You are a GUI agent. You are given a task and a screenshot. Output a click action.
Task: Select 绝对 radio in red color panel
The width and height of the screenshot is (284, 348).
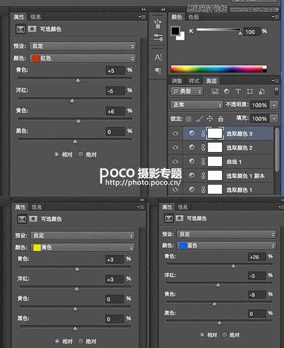click(80, 155)
